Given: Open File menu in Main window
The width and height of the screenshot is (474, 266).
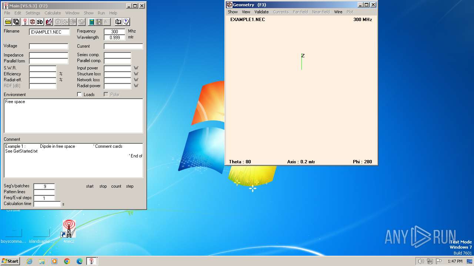Looking at the screenshot, I should [x=7, y=13].
